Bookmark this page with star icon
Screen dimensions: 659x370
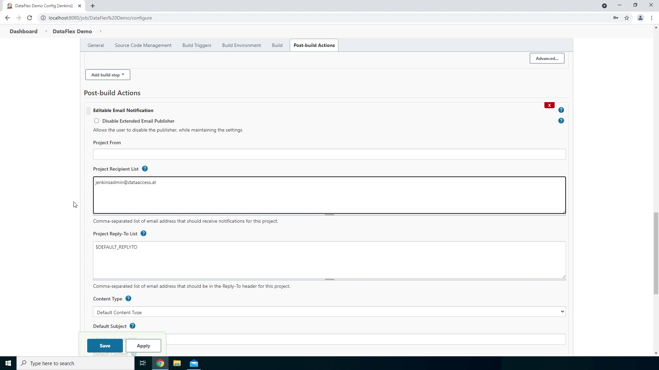(x=627, y=18)
